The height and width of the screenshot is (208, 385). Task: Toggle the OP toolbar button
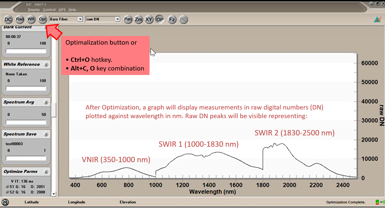(x=160, y=20)
